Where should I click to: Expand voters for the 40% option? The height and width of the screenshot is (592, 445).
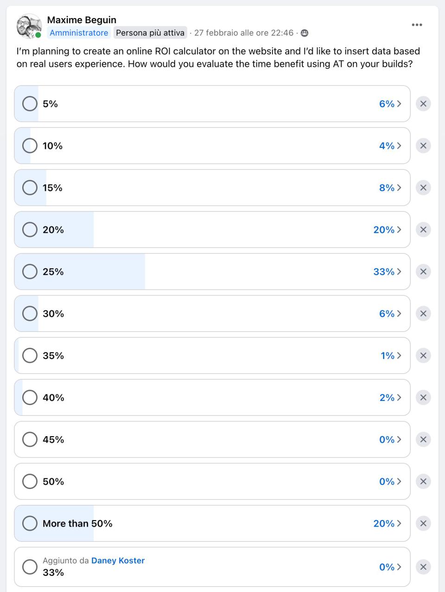[x=390, y=397]
